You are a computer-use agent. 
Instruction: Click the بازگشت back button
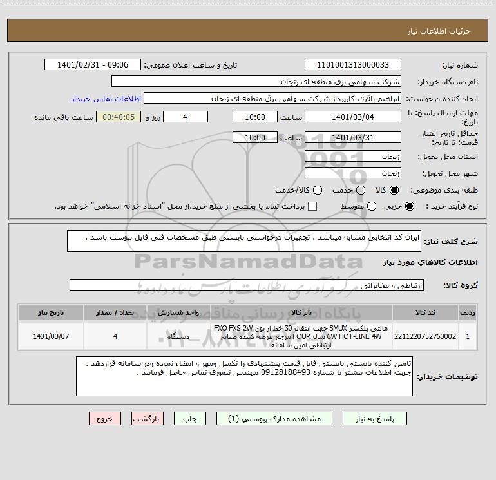148,419
